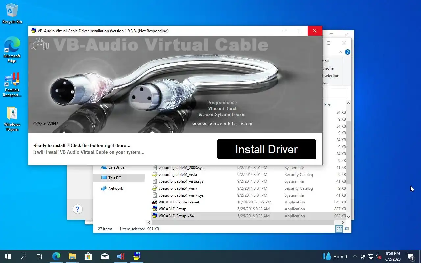
Task: Close the VB-Audio installer window
Action: (315, 31)
